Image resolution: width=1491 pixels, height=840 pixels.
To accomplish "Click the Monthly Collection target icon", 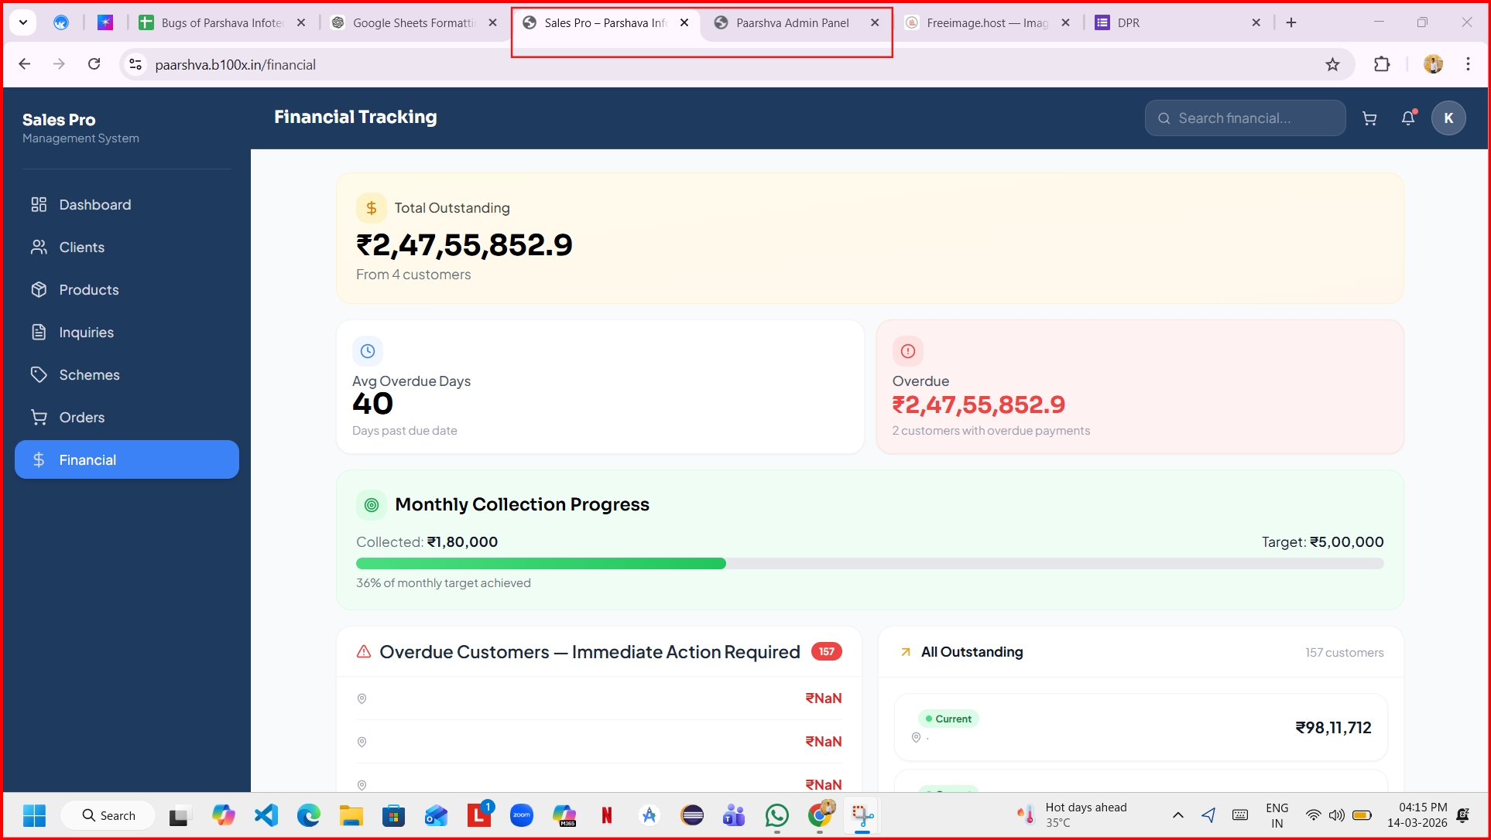I will click(x=372, y=505).
